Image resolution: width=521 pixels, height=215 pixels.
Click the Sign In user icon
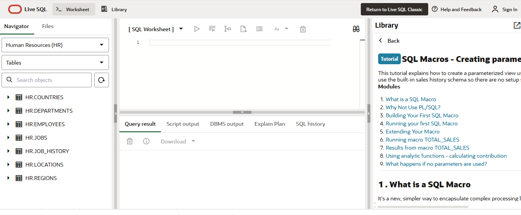[495, 9]
